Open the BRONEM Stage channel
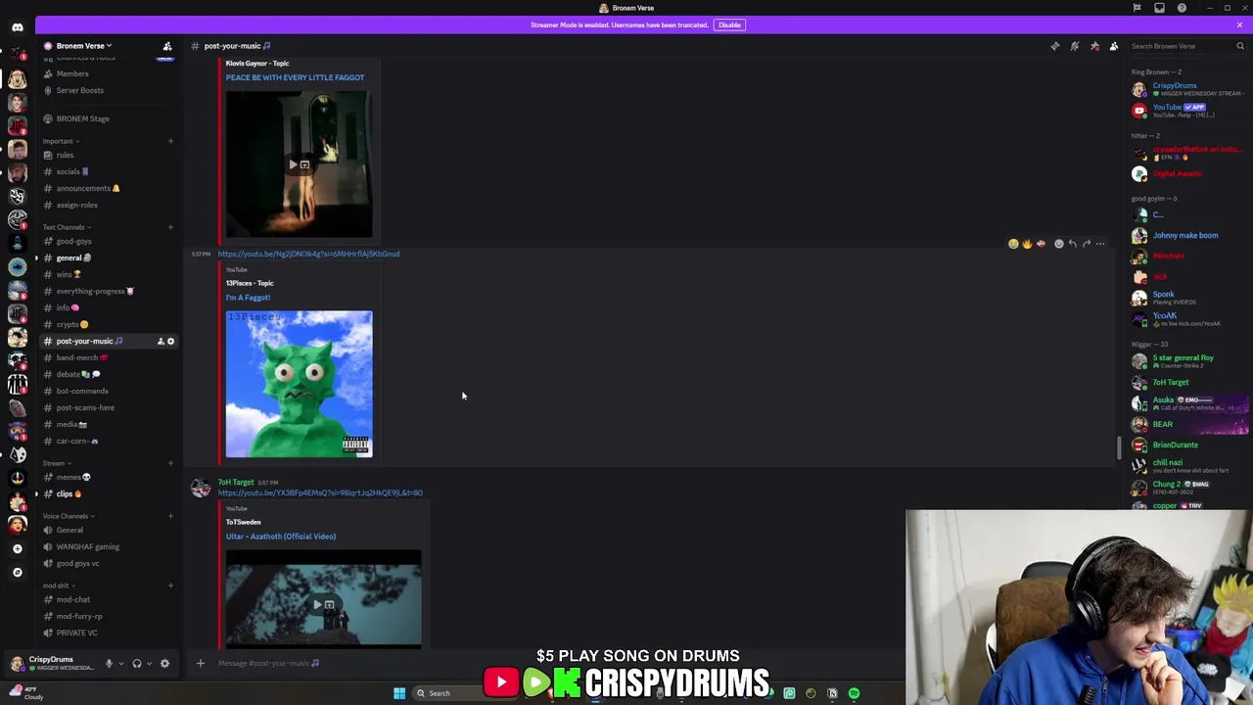1253x705 pixels. click(108, 118)
